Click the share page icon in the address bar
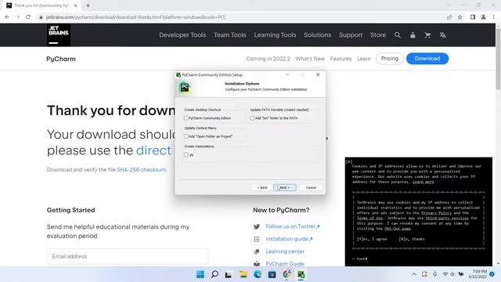The height and width of the screenshot is (282, 501). click(449, 17)
